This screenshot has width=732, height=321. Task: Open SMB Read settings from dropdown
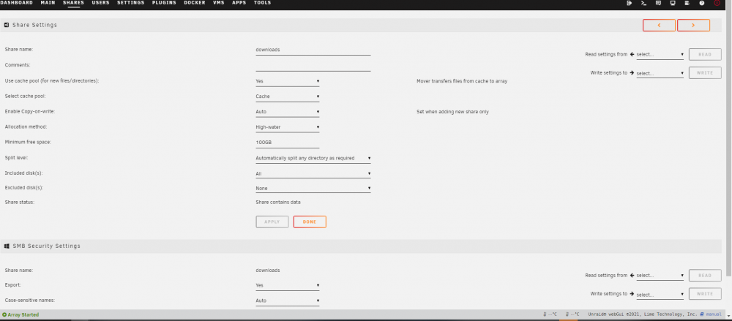click(x=660, y=275)
